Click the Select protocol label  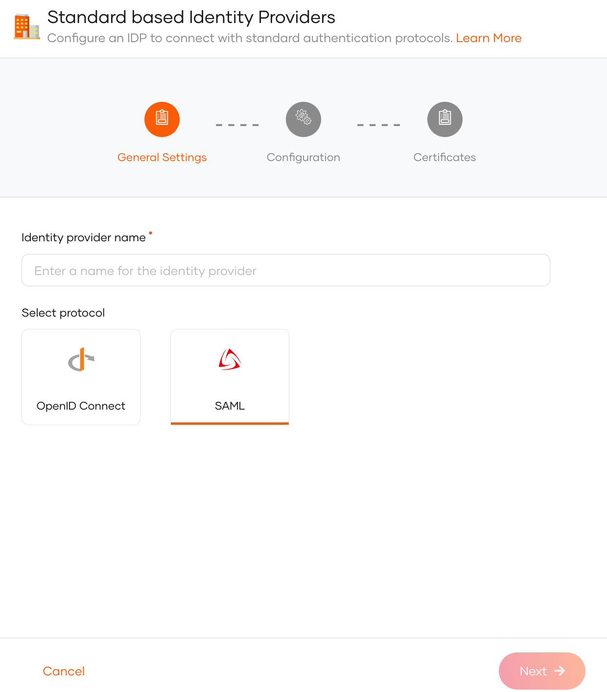pos(63,313)
